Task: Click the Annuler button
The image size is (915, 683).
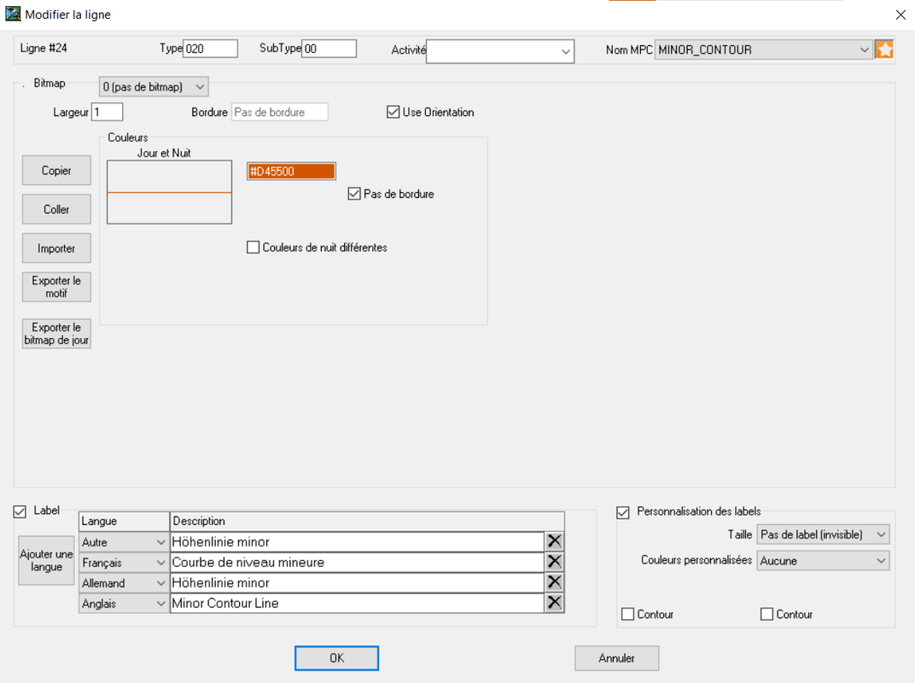Action: click(x=617, y=658)
